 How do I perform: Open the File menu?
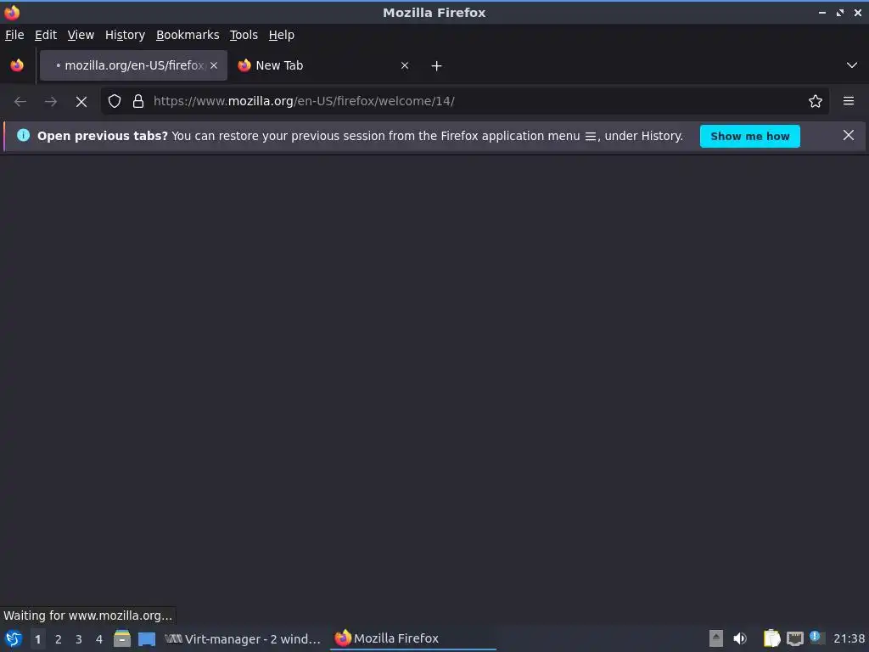[x=14, y=35]
